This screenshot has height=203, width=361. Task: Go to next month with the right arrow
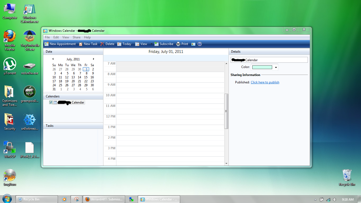coord(93,59)
